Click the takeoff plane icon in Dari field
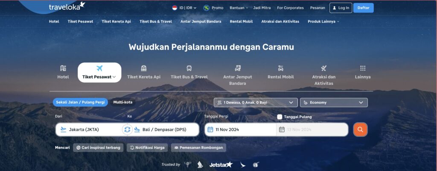 (64, 129)
